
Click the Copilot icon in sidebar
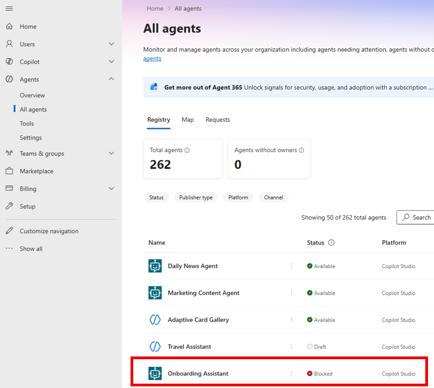coord(9,61)
